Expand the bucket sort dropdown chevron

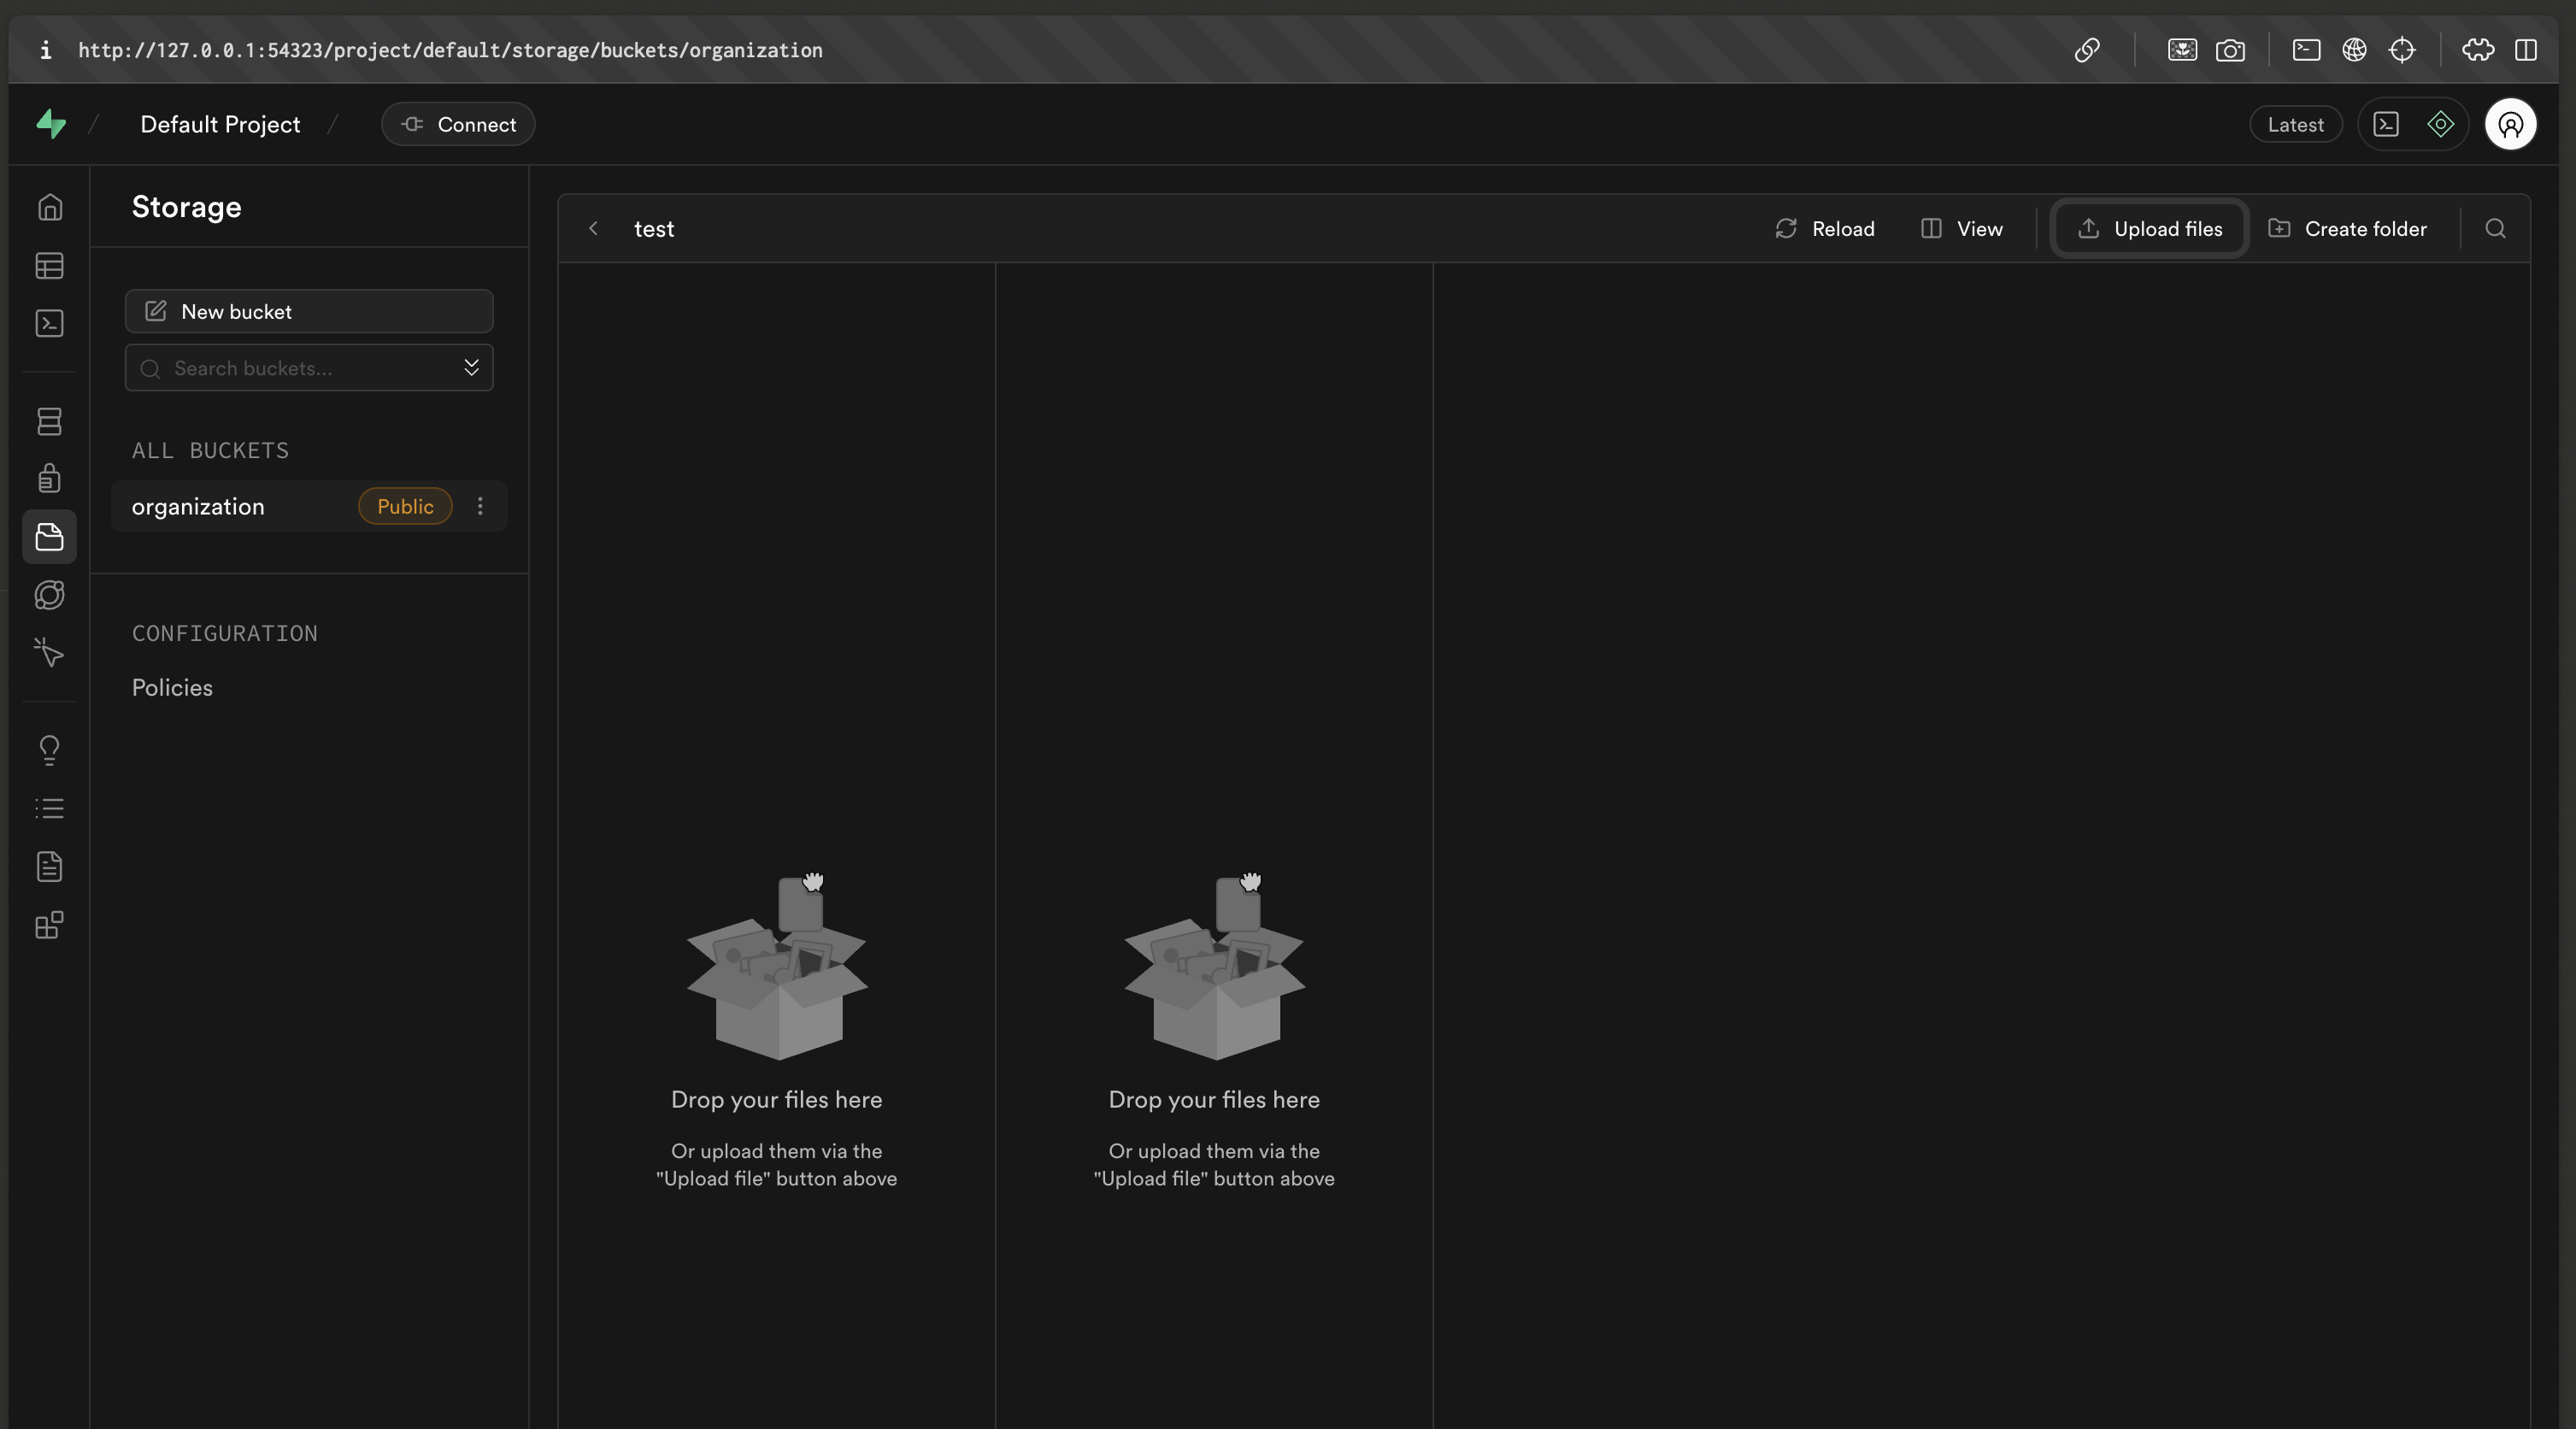coord(471,368)
